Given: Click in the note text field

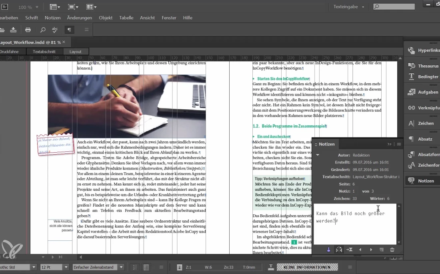Looking at the screenshot, I should (x=355, y=228).
